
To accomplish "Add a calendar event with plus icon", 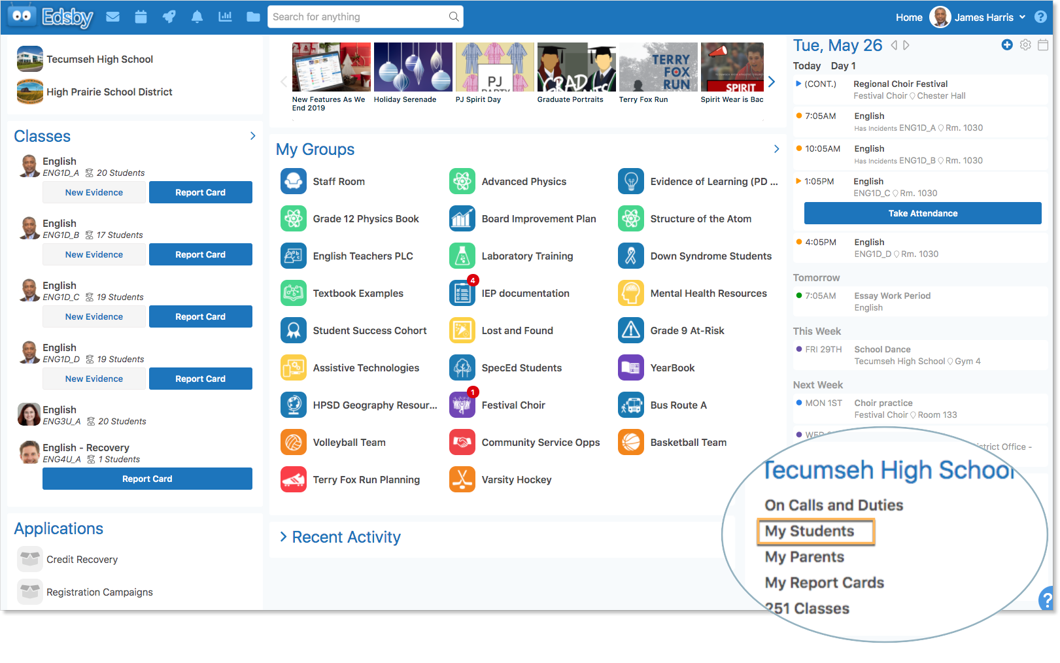I will [x=1007, y=44].
